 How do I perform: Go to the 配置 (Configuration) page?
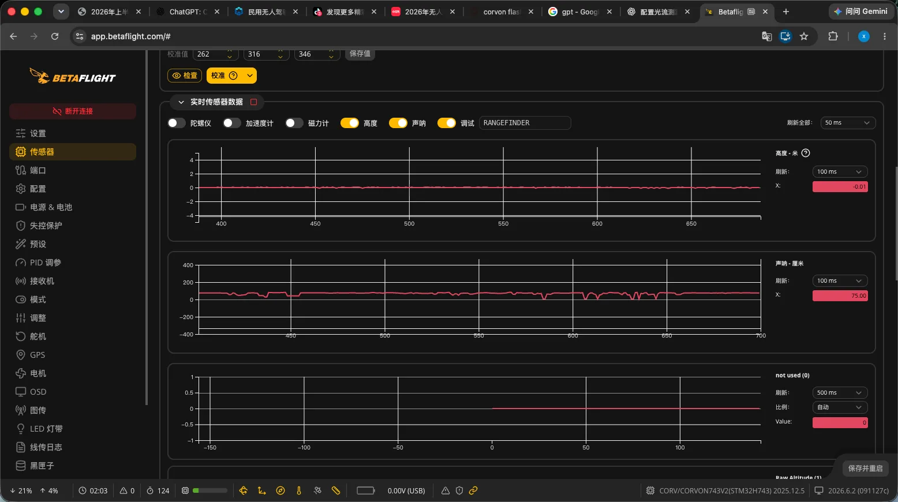point(73,189)
